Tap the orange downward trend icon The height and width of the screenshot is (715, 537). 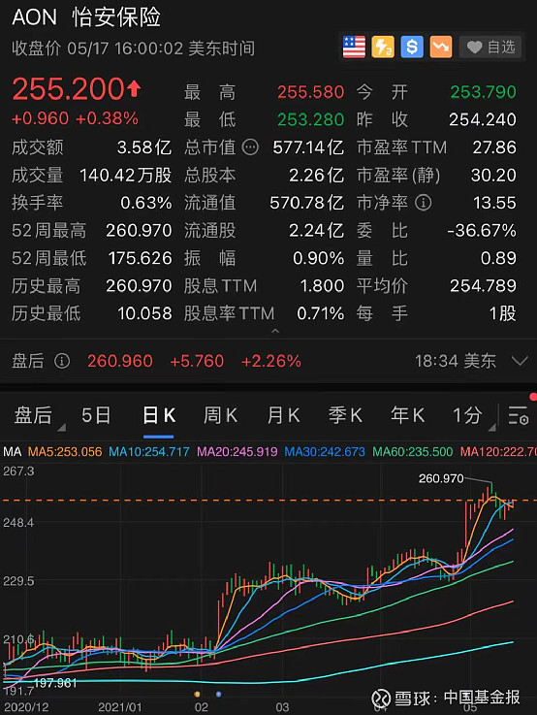point(441,47)
